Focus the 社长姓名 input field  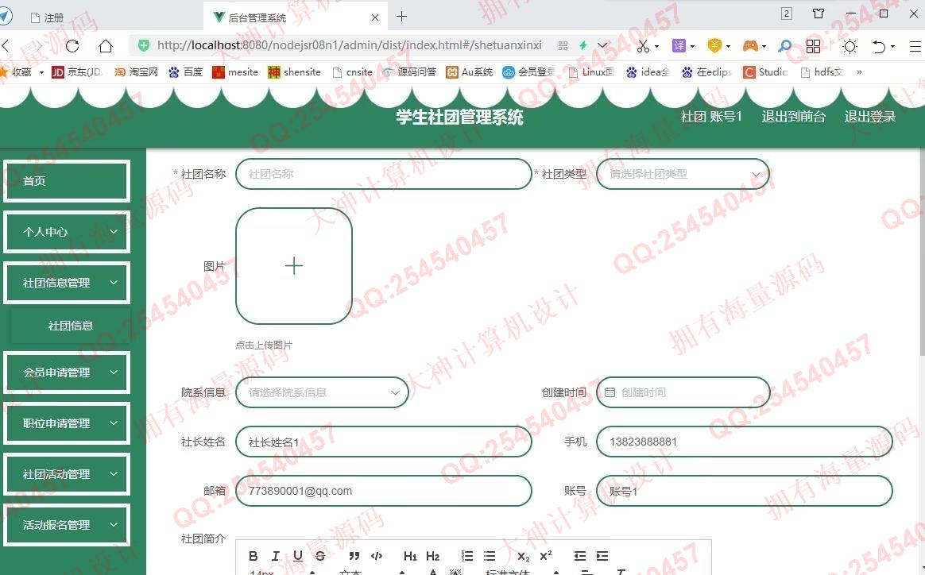[384, 442]
